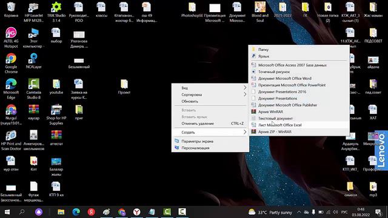Open weather widget 33°C Partly sunny
The height and width of the screenshot is (218, 388).
click(270, 212)
